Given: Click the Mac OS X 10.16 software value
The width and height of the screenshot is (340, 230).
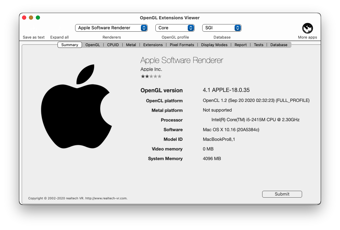Looking at the screenshot, I should pos(231,129).
